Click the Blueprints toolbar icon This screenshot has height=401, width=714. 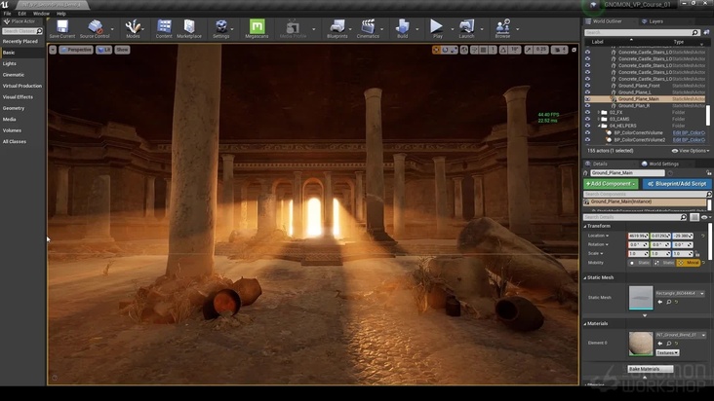click(x=337, y=27)
